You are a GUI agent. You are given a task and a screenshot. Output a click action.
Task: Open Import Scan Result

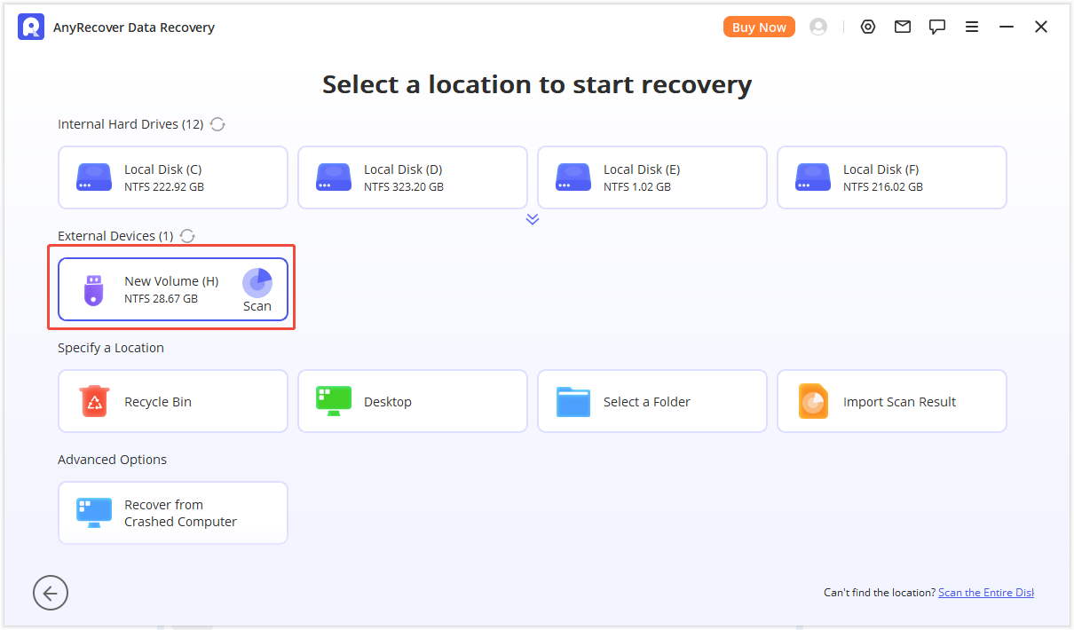pyautogui.click(x=891, y=401)
